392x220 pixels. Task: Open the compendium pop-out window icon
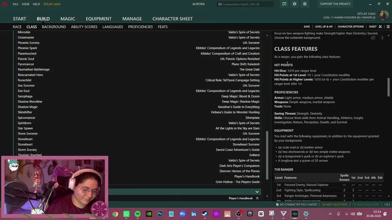pyautogui.click(x=284, y=4)
